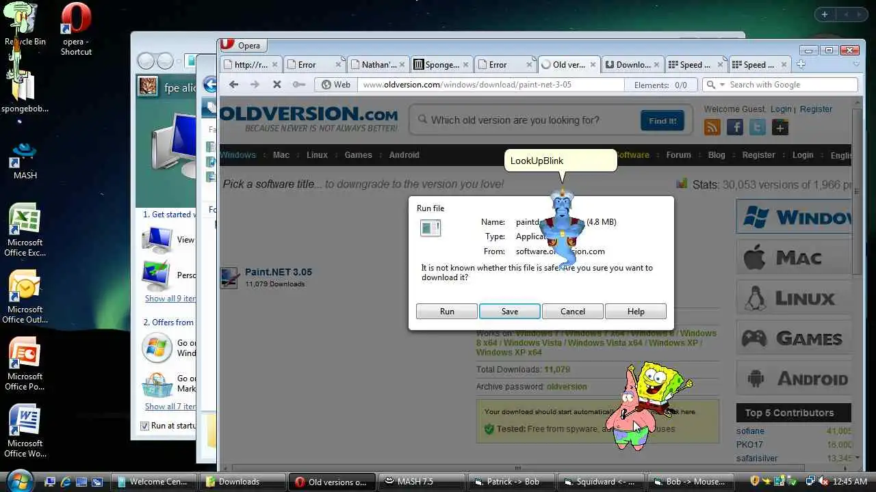Open the Blog nav item
876x492 pixels.
pos(717,155)
